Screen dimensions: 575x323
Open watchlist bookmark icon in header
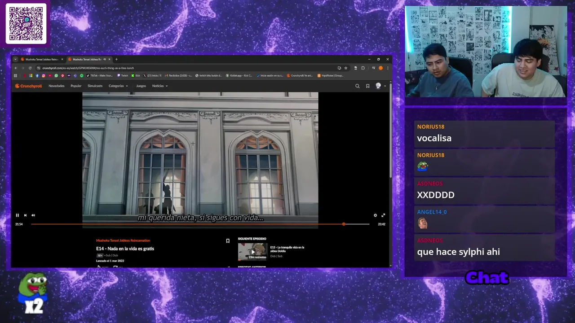pyautogui.click(x=367, y=86)
